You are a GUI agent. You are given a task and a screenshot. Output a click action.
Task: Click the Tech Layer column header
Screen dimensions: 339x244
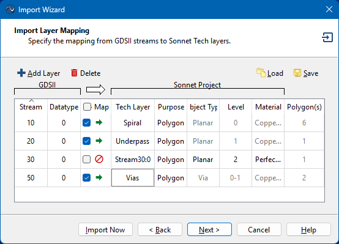(133, 107)
